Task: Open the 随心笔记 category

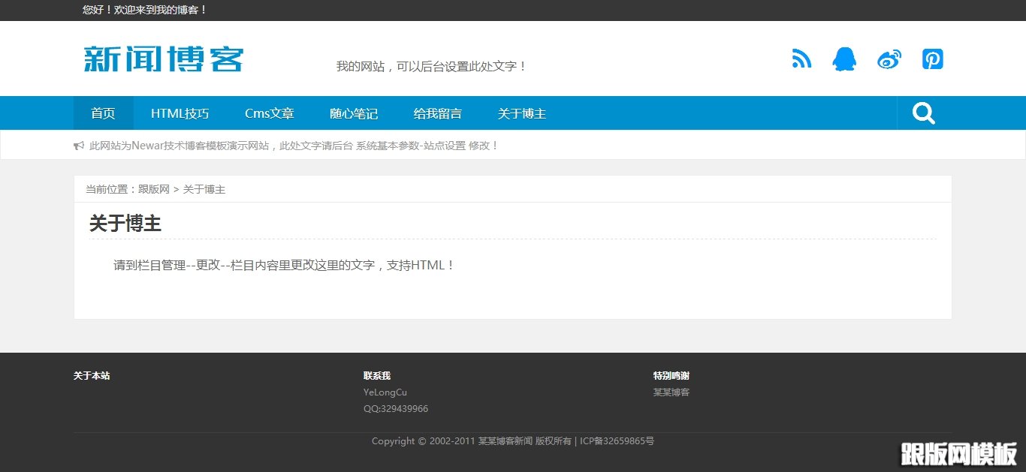Action: [354, 113]
